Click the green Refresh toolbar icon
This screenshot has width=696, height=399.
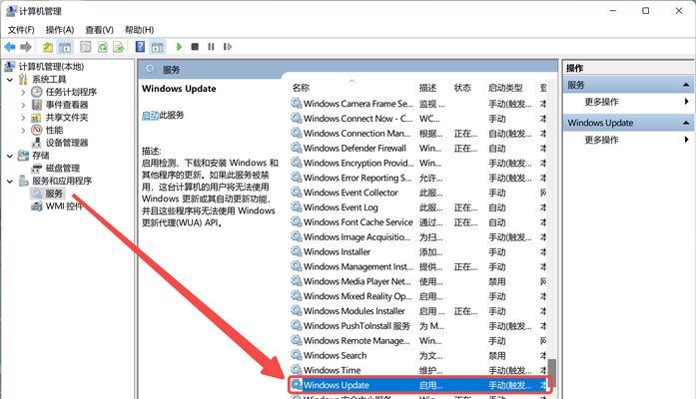pyautogui.click(x=103, y=47)
